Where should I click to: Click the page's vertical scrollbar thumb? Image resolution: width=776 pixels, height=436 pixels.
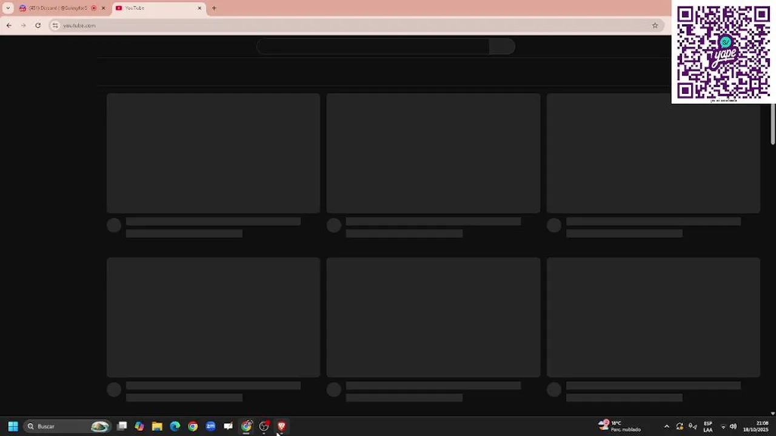773,124
